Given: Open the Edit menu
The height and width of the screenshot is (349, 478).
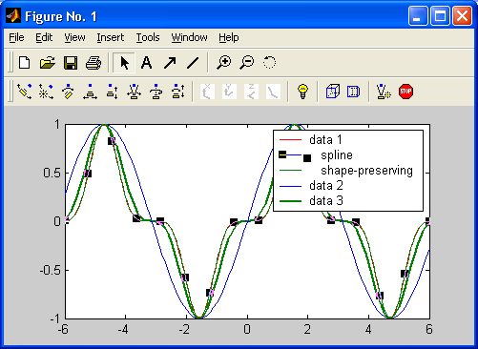Looking at the screenshot, I should (44, 37).
